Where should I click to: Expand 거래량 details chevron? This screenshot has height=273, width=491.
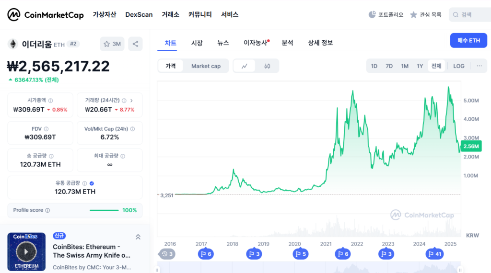[x=131, y=101]
